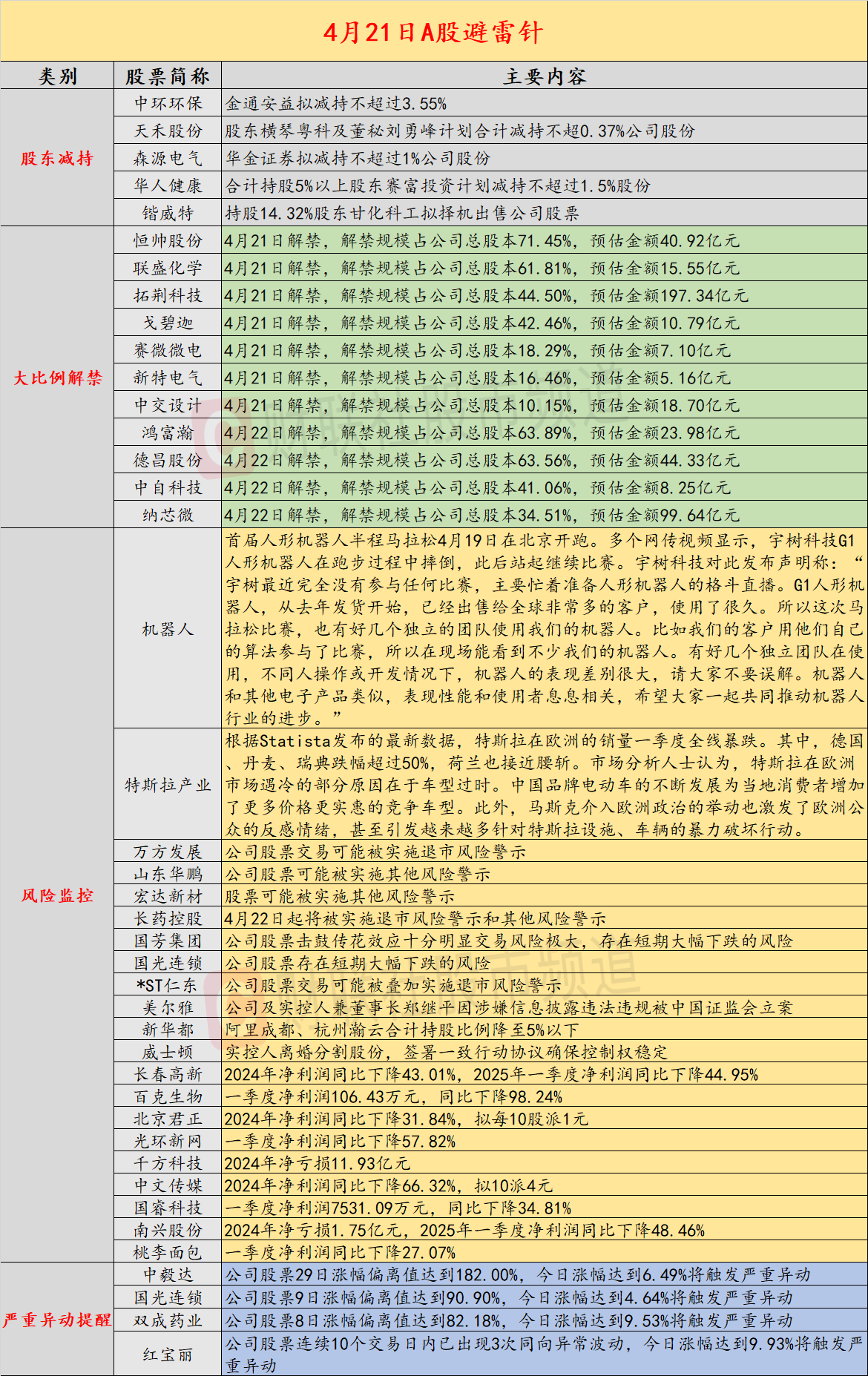Click stock name '森源电气'
The image size is (868, 1376).
coord(168,158)
